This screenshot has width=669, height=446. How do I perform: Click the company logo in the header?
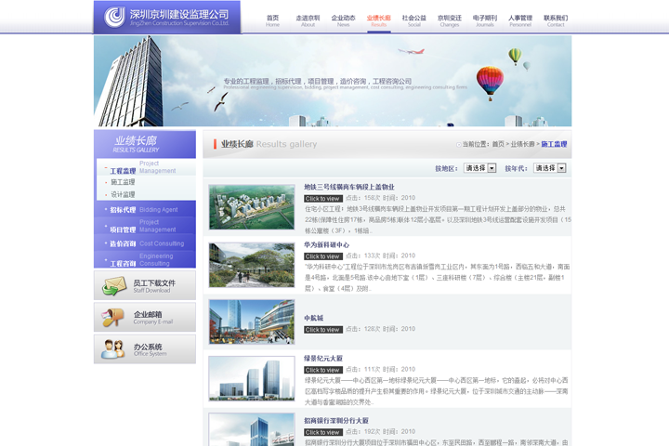click(167, 17)
